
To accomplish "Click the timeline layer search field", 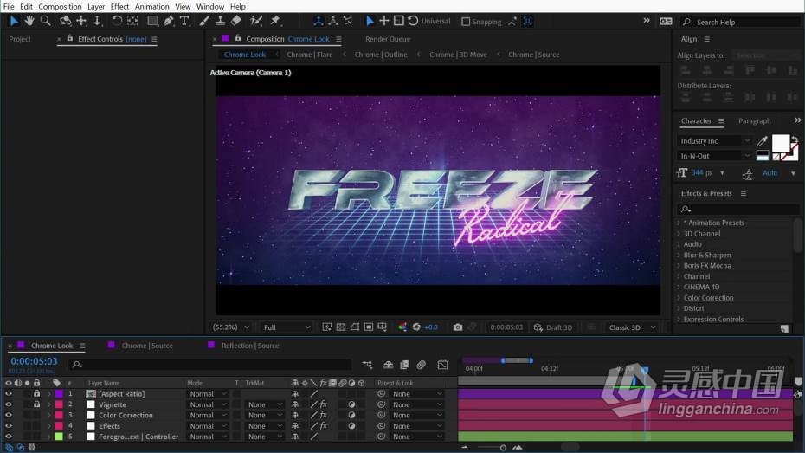I will [211, 365].
